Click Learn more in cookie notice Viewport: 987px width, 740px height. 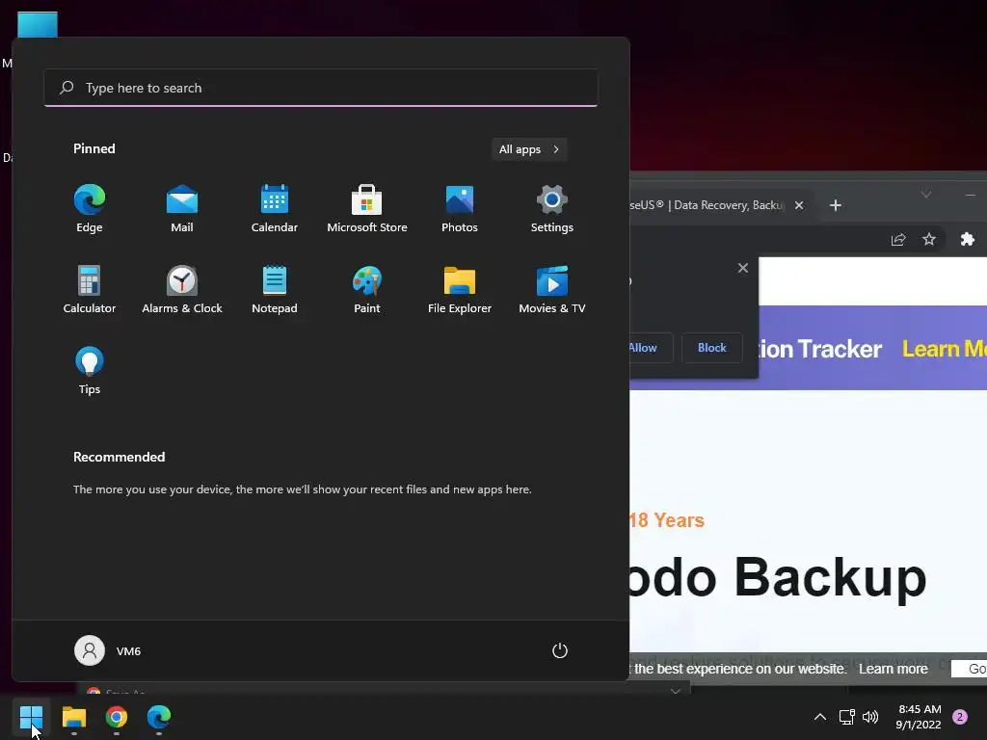pos(894,669)
